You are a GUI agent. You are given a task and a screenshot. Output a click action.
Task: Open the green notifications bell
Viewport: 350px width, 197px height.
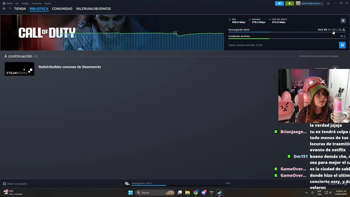[290, 4]
